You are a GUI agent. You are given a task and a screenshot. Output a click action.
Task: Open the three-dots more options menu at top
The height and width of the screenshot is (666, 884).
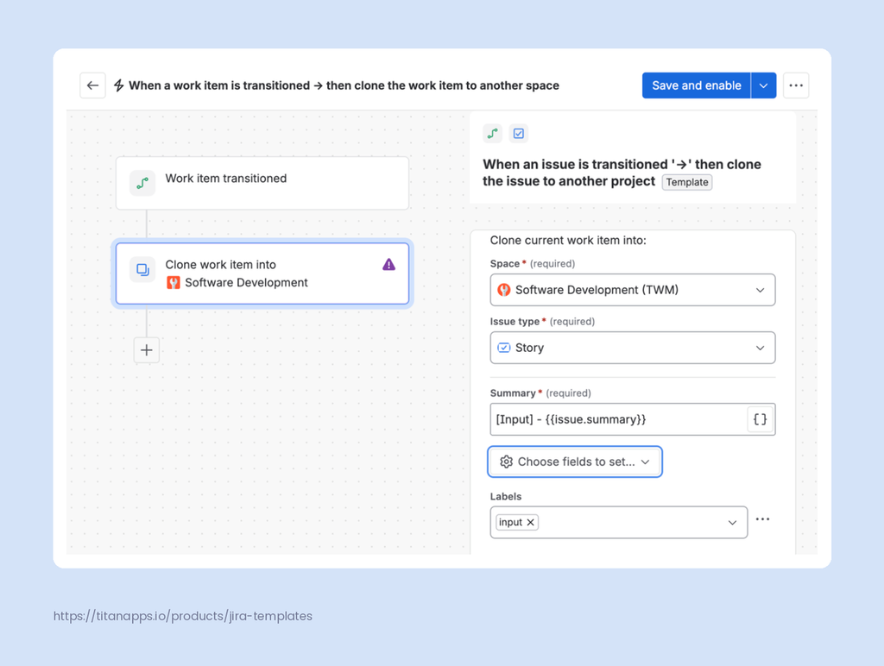pos(796,85)
